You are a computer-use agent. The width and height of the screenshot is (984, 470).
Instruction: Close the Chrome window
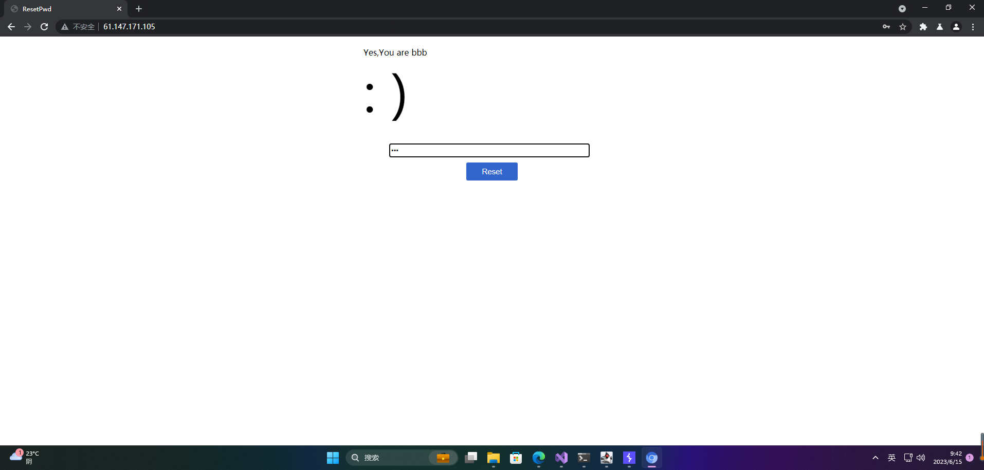[x=972, y=8]
